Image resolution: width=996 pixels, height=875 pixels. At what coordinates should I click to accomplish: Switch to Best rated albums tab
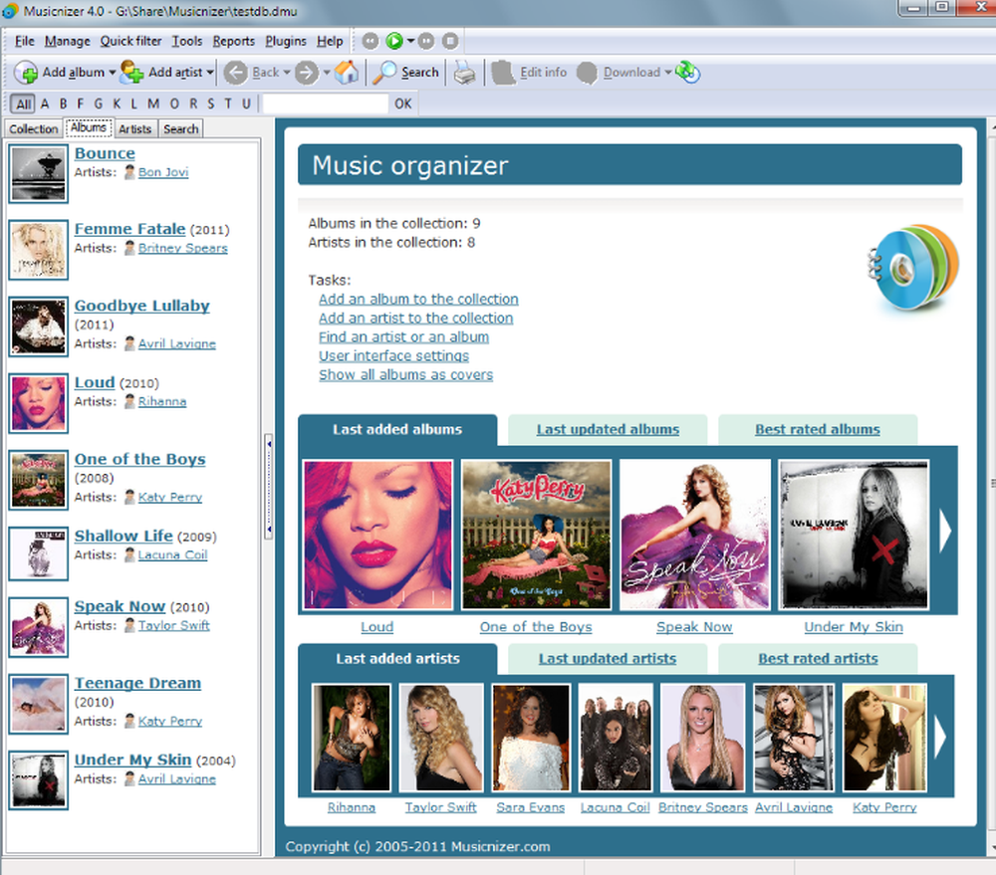tap(818, 430)
